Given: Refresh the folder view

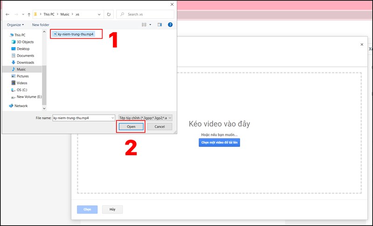Looking at the screenshot, I should tap(109, 14).
